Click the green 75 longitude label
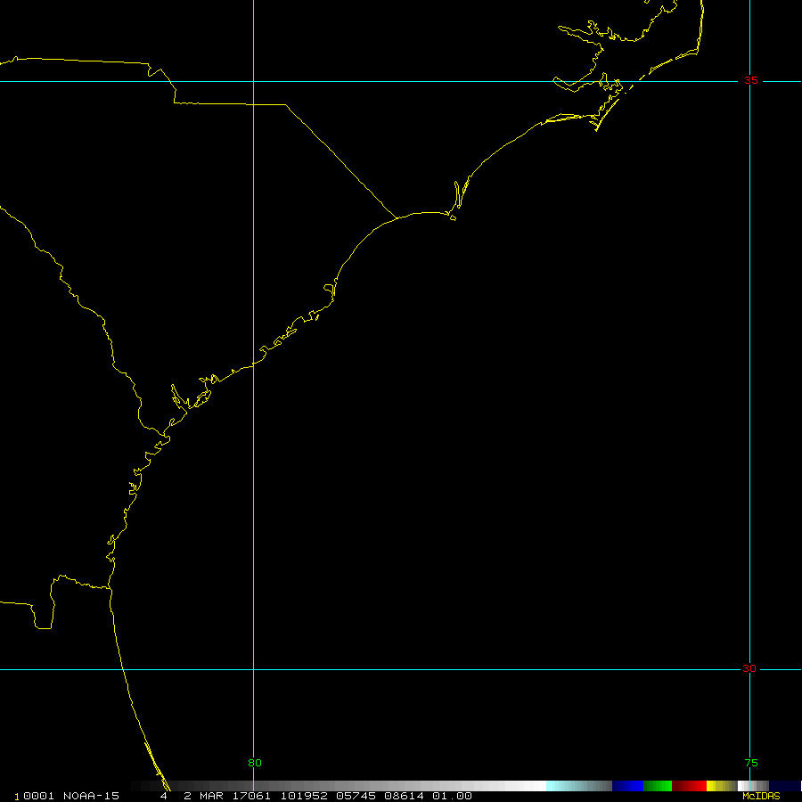Image resolution: width=802 pixels, height=802 pixels. [751, 763]
